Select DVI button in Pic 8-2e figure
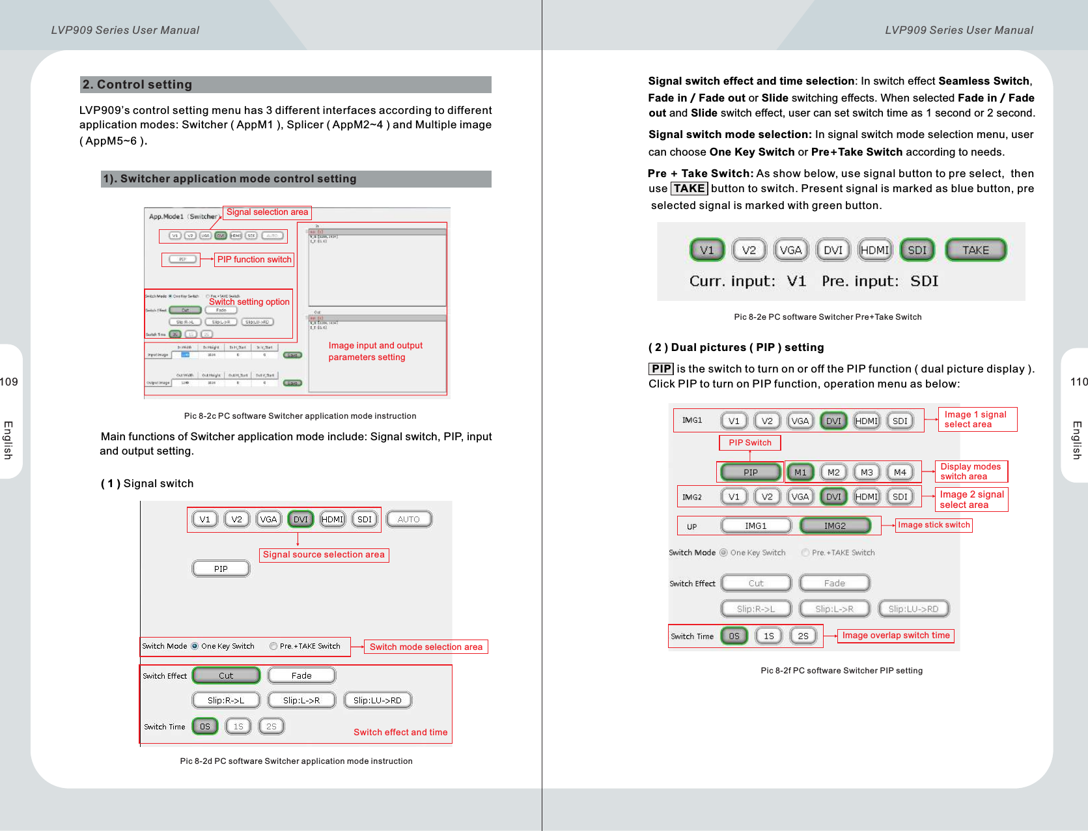This screenshot has height=831, width=1088. point(833,250)
